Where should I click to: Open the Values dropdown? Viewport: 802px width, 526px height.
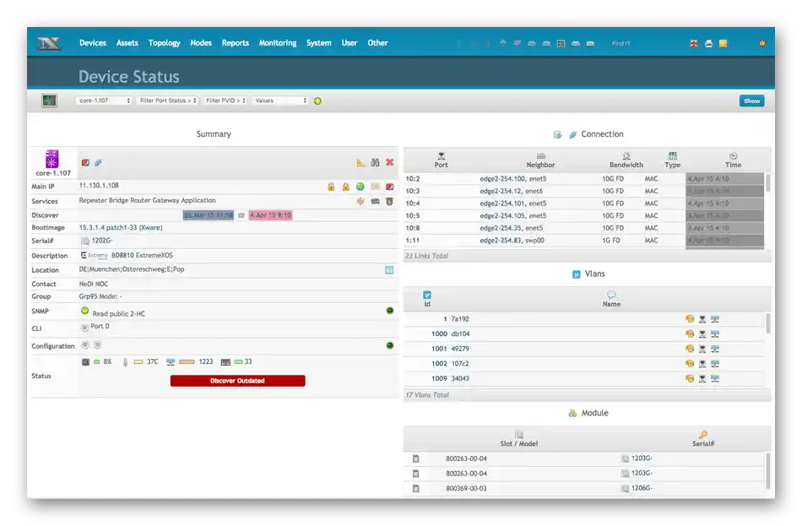tap(280, 100)
